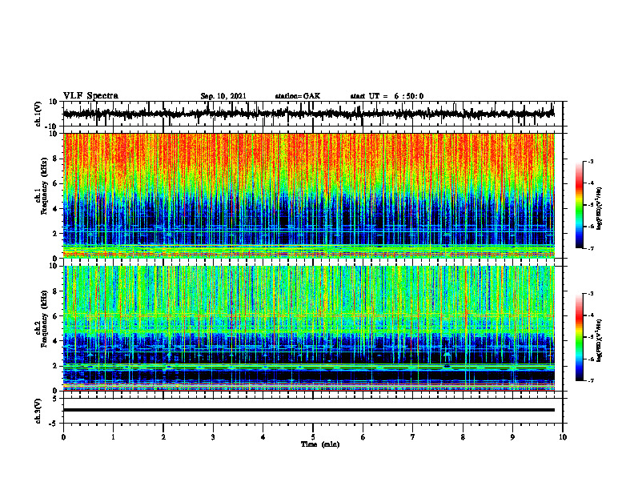Click the 4 minute tick label
The width and height of the screenshot is (634, 490).
tap(263, 437)
